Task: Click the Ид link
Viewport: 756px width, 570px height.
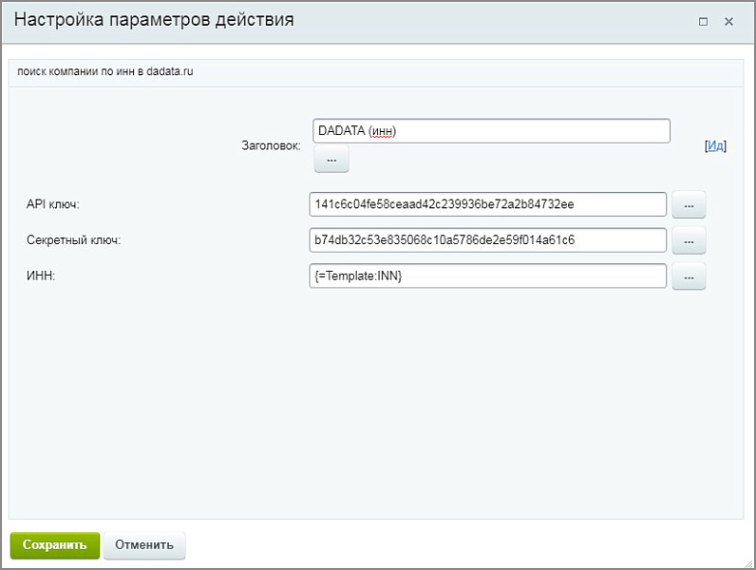Action: (715, 146)
